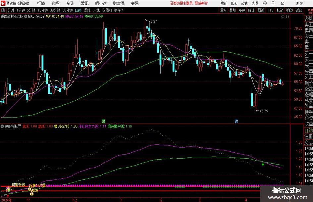Image resolution: width=313 pixels, height=202 pixels.
Task: Open the 交易 menu
Action: (135, 3)
